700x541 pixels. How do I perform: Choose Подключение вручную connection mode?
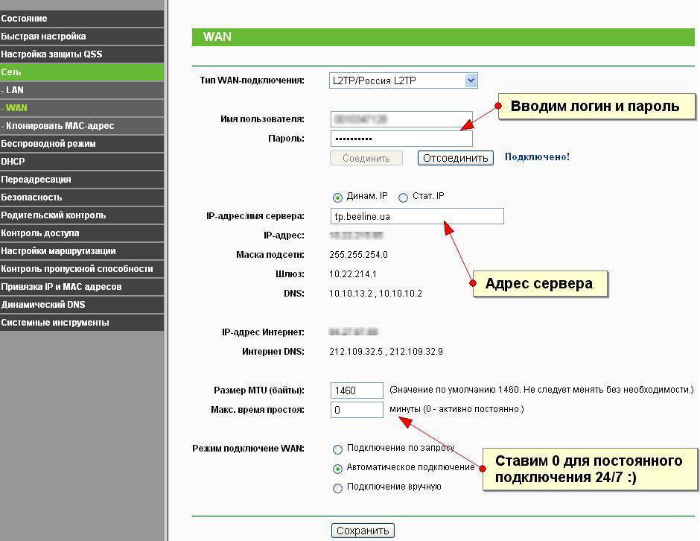click(338, 488)
